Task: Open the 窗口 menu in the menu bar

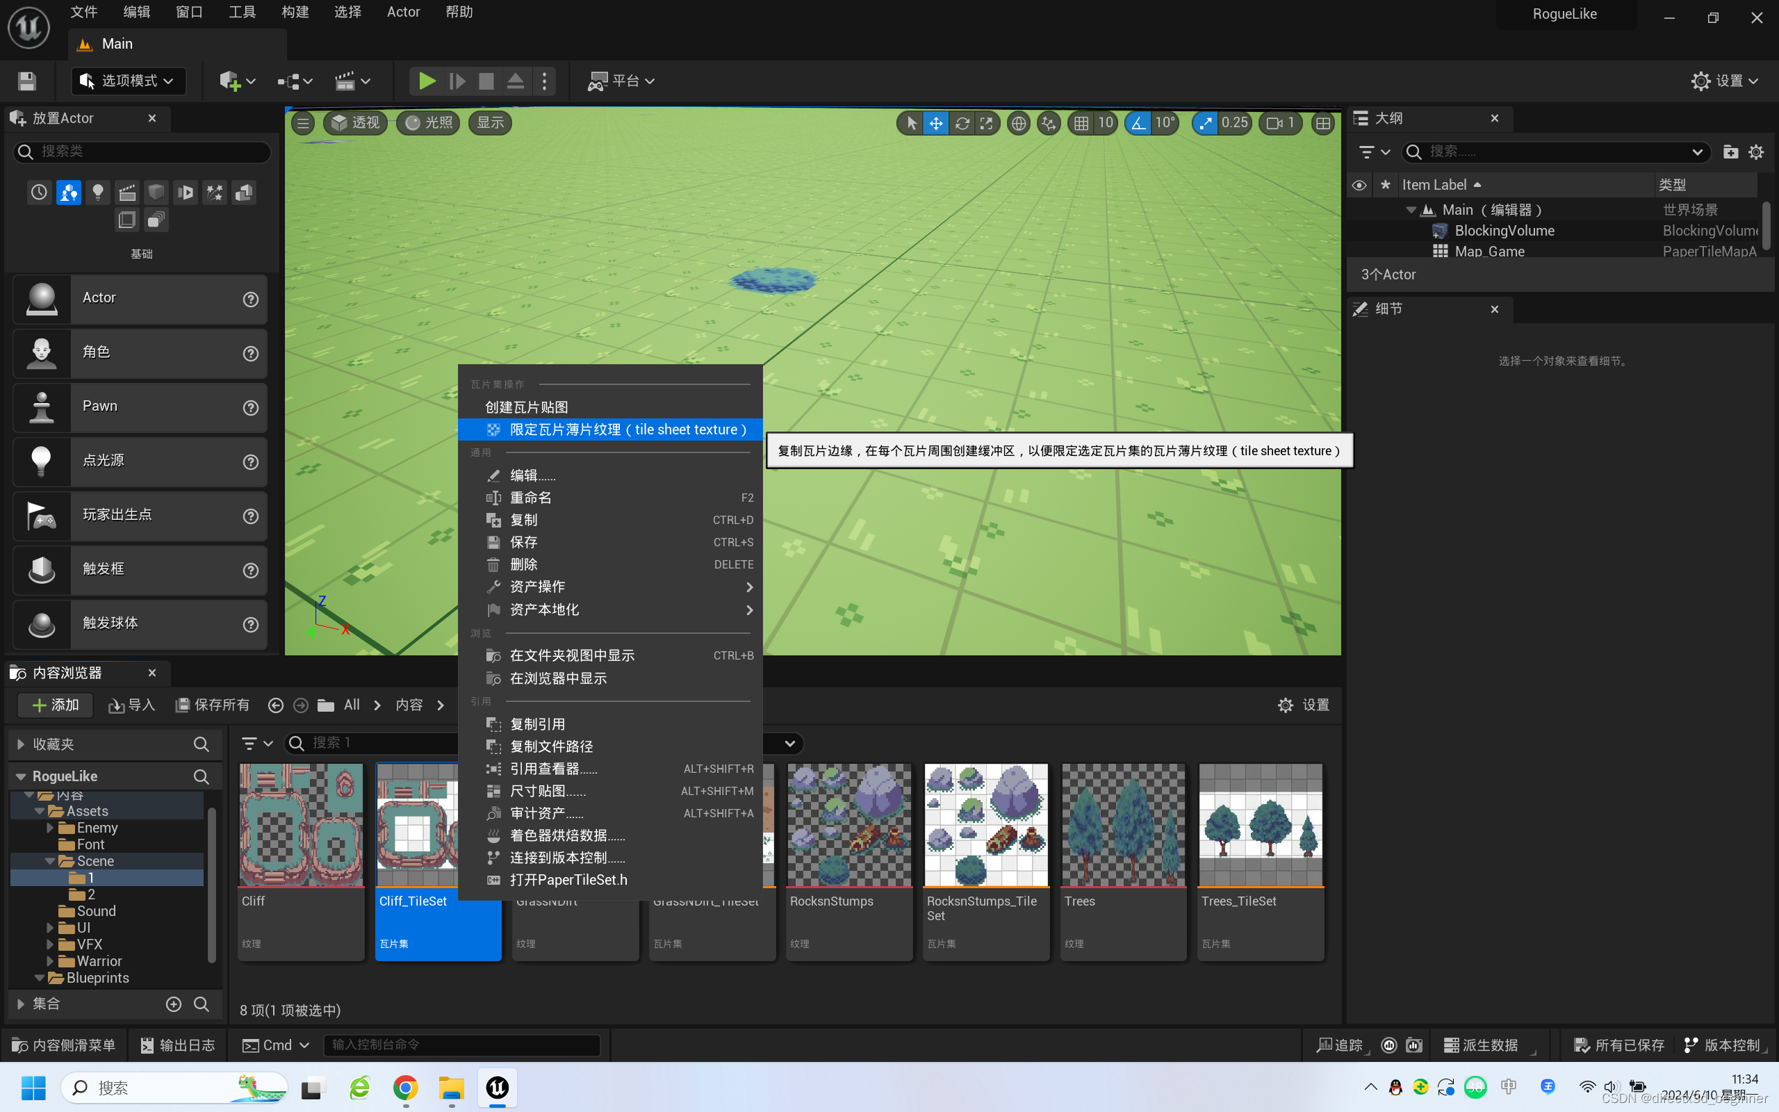Action: (188, 12)
